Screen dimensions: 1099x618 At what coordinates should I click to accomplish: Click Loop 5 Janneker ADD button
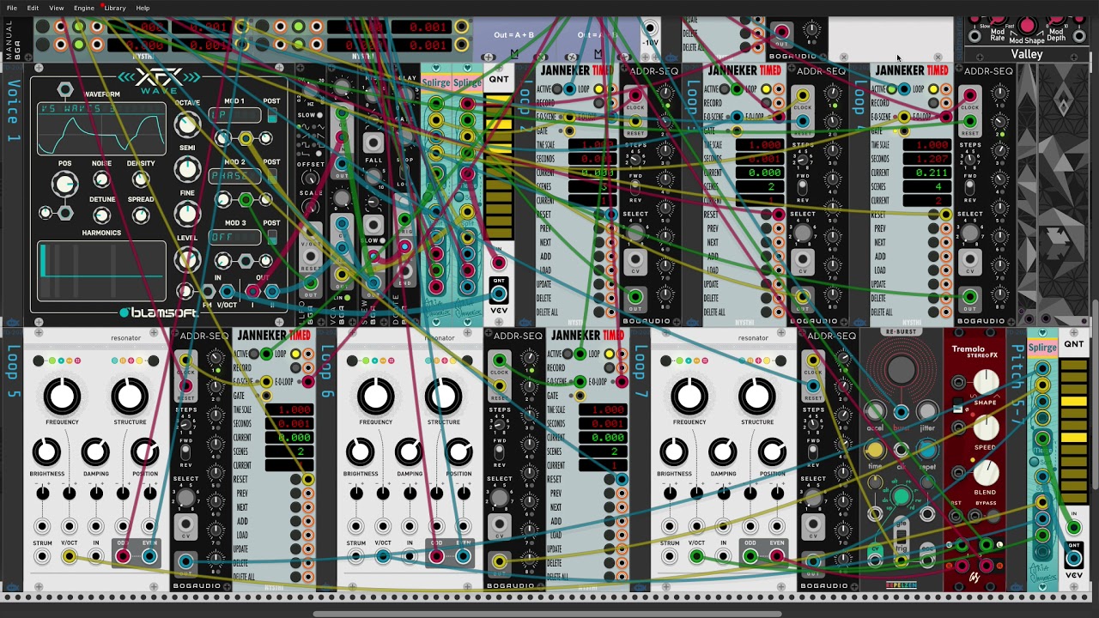pos(295,521)
